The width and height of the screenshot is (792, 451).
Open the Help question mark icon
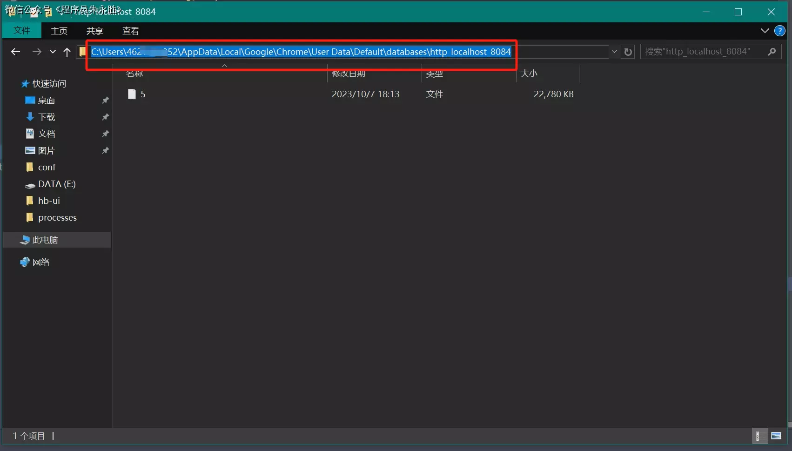(779, 31)
